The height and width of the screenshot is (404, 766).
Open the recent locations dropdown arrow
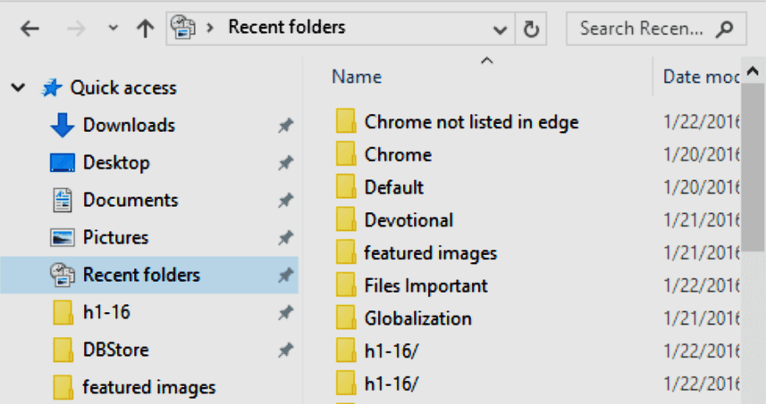coord(113,29)
